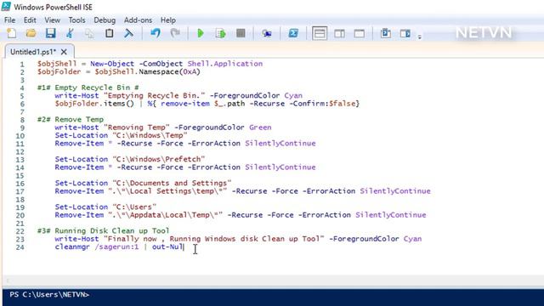Click the '$objFolder = $objShell.Namespace(0xA)' line
The height and width of the screenshot is (306, 544).
click(x=119, y=71)
